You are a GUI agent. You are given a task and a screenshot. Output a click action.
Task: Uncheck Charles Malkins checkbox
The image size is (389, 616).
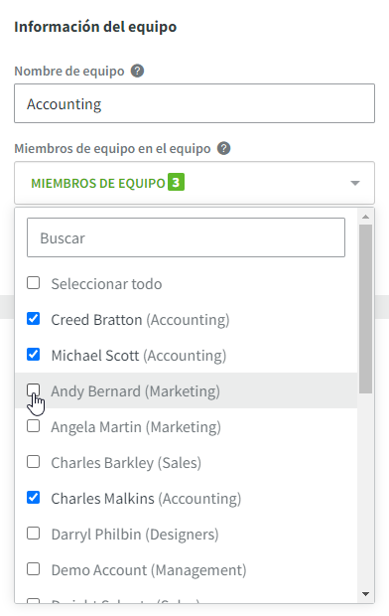point(34,498)
